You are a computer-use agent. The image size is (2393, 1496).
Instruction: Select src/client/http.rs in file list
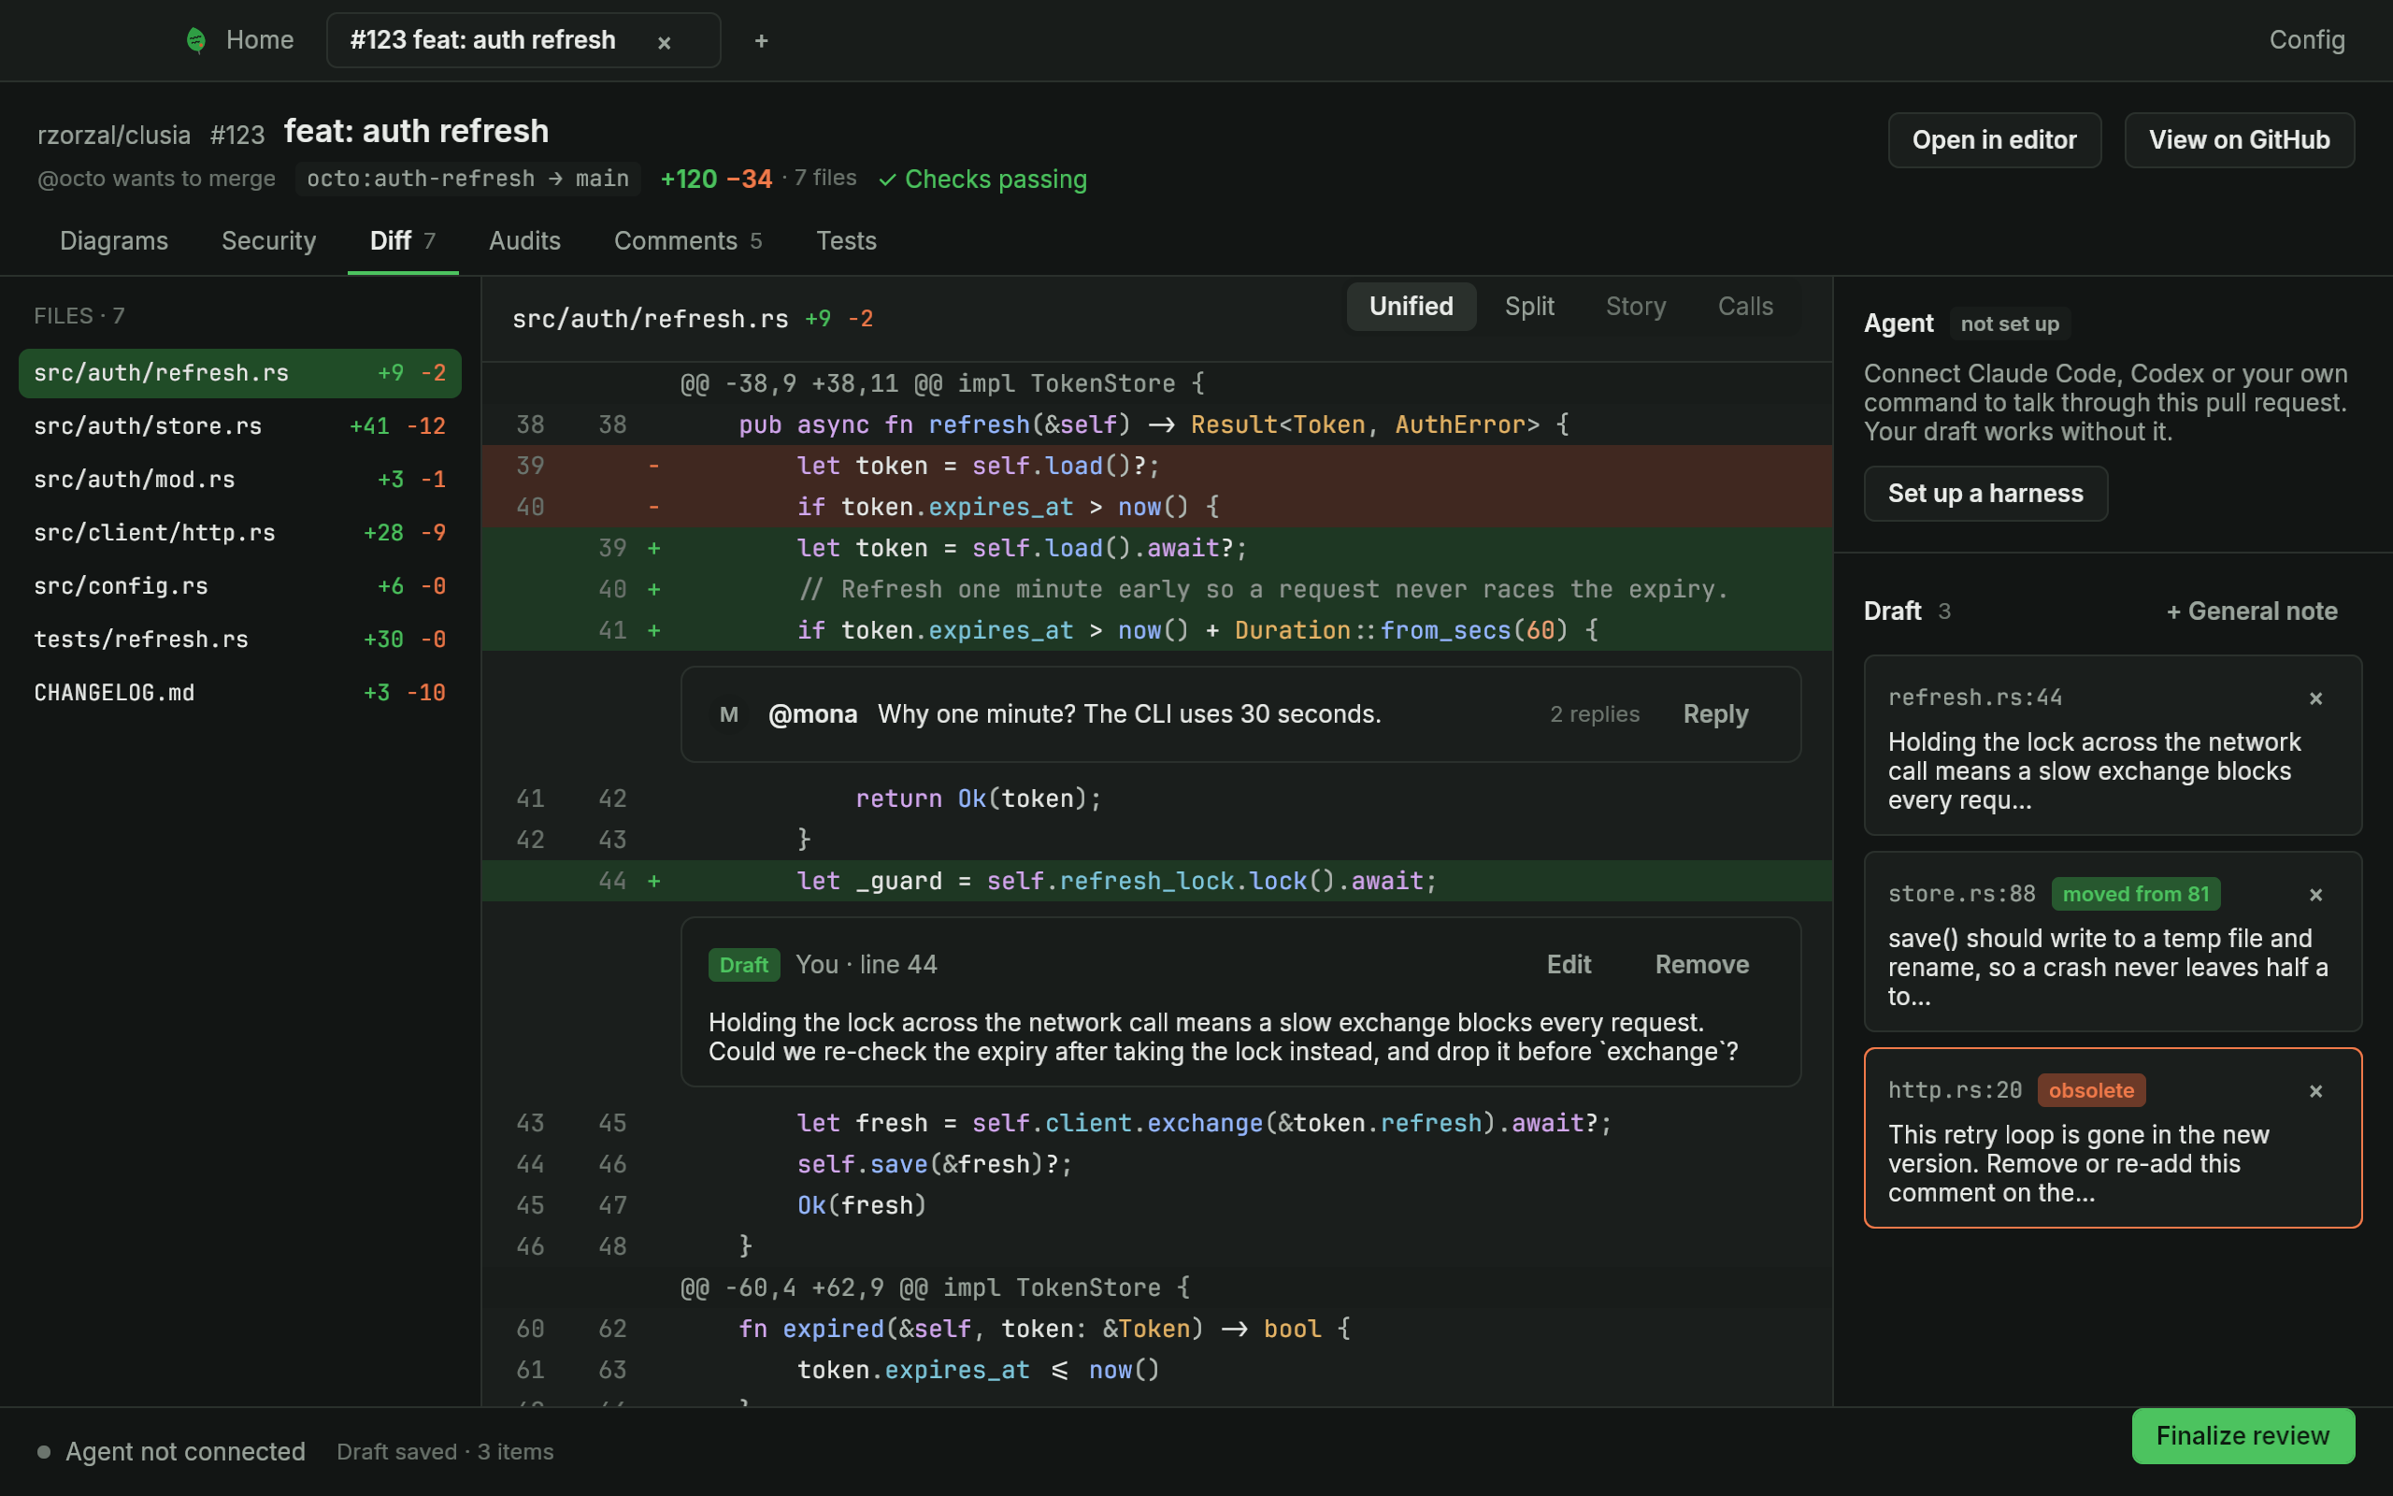[x=240, y=533]
